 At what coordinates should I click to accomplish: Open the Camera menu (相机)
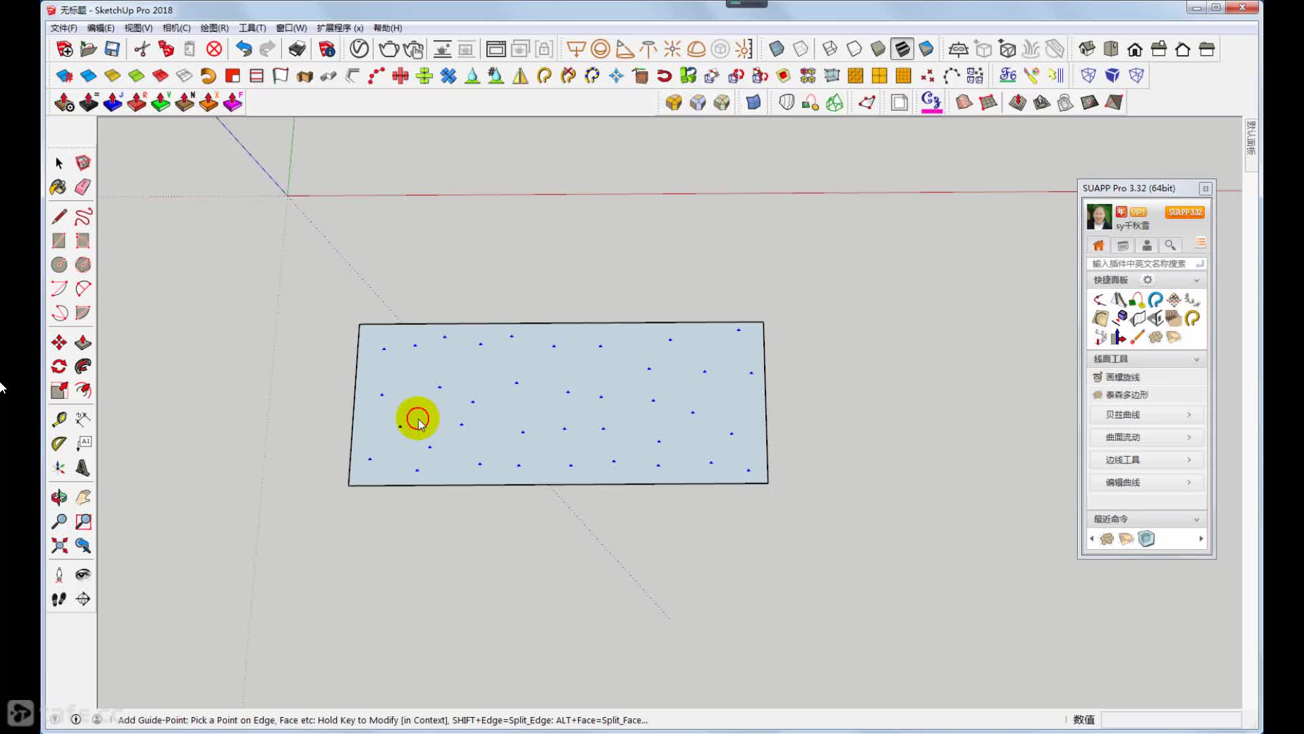(x=176, y=28)
